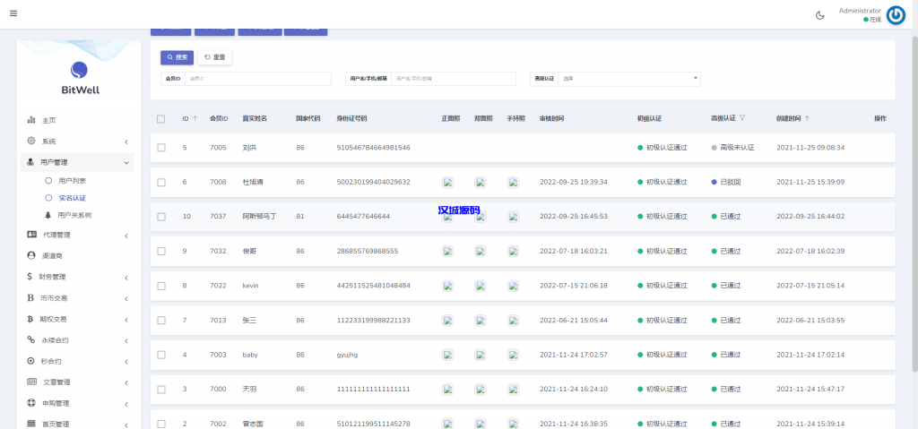Expand the 财务管理 sidebar menu
Viewport: 918px width, 429px height.
pyautogui.click(x=75, y=277)
